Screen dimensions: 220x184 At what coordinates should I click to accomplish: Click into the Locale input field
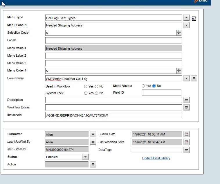click(113, 40)
